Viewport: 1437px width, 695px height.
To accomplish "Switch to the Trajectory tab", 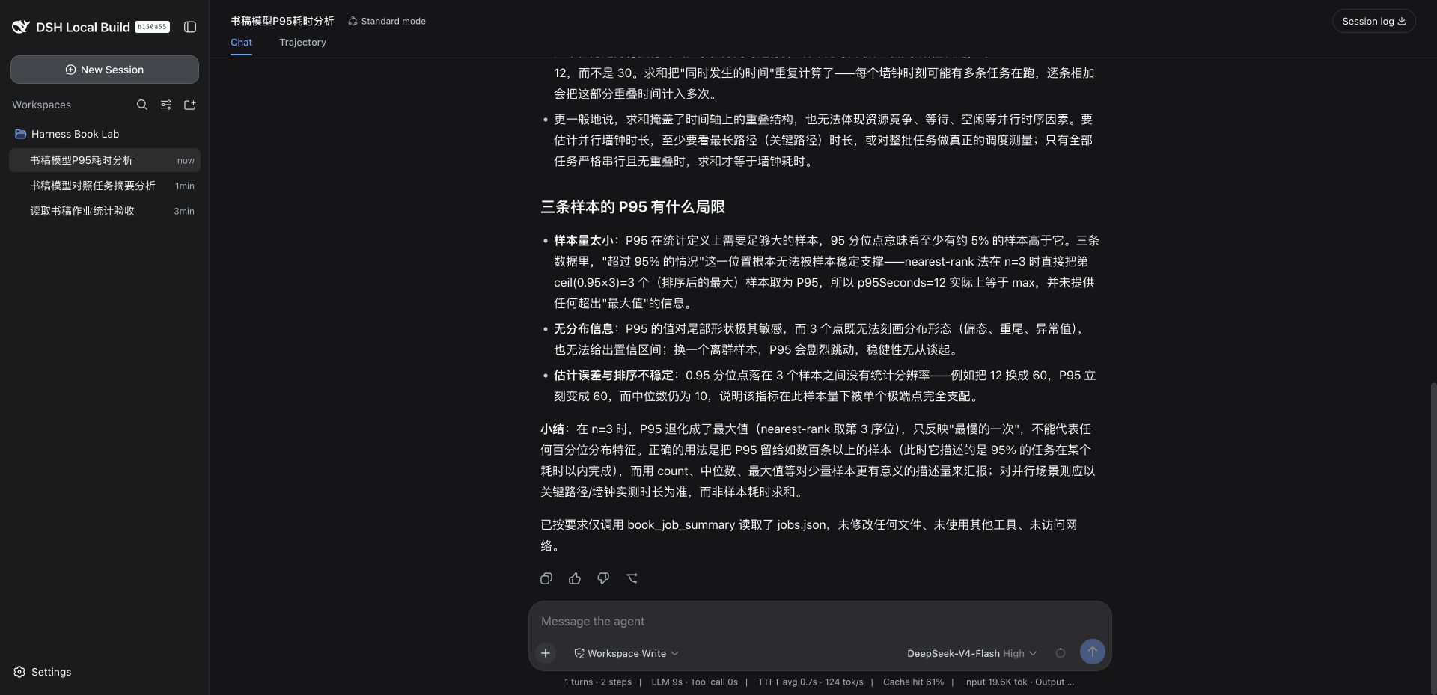I will coord(303,43).
